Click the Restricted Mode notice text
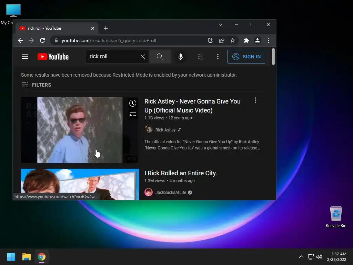 coord(129,75)
